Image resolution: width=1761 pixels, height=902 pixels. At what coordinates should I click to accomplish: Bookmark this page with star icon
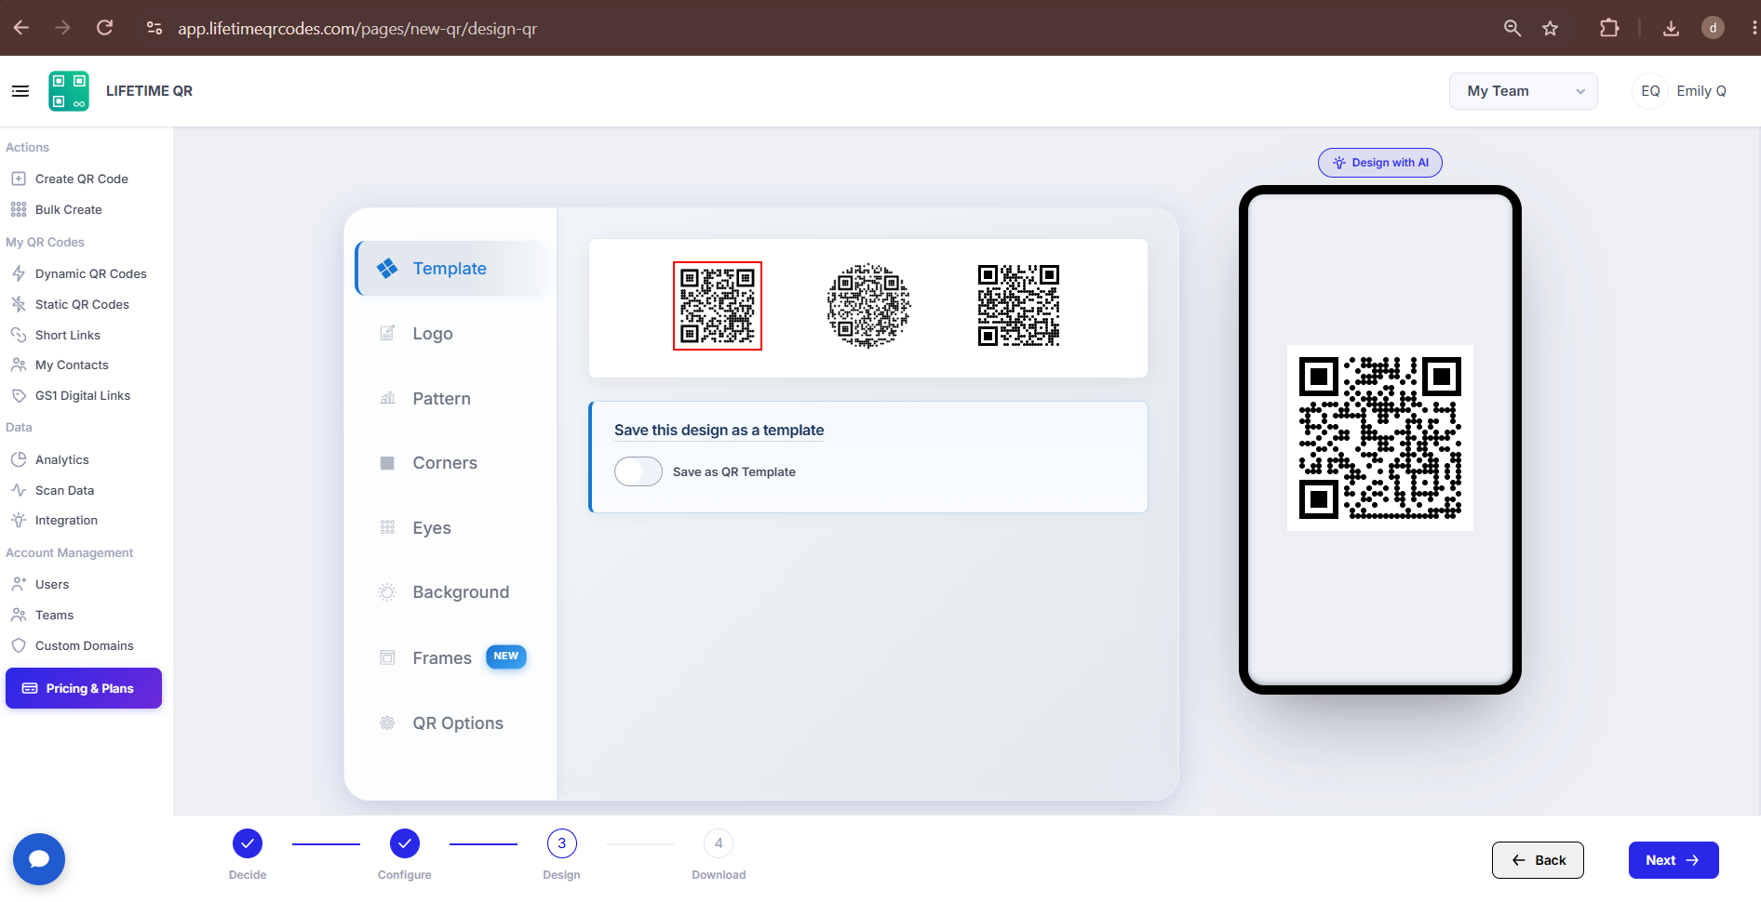(x=1550, y=28)
